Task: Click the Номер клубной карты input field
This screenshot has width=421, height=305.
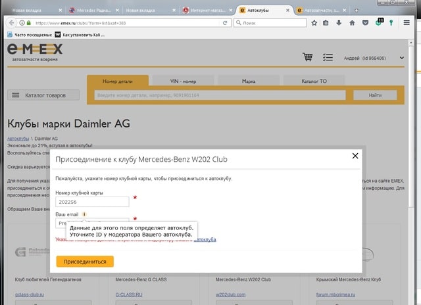Action: (92, 202)
